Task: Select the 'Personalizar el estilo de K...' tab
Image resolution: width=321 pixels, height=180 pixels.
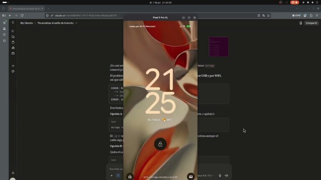Action: point(26,9)
